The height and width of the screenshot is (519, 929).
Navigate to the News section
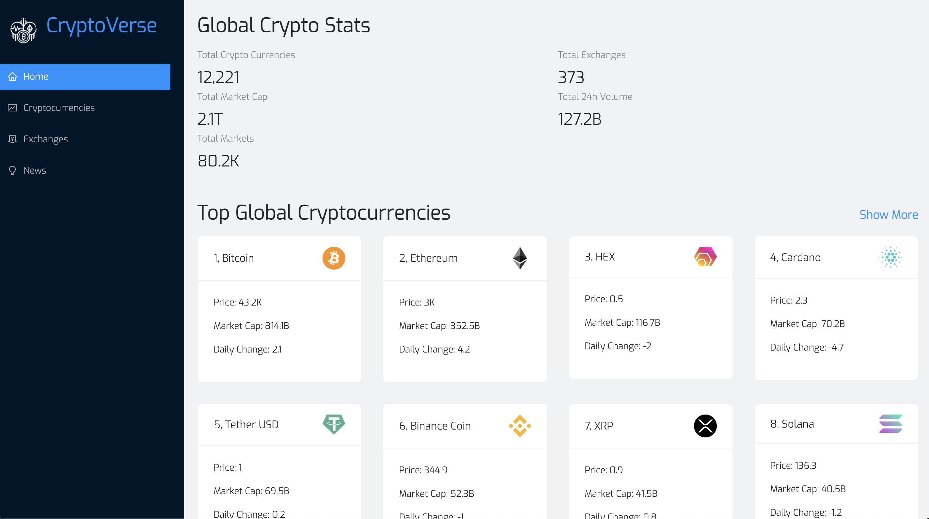35,170
